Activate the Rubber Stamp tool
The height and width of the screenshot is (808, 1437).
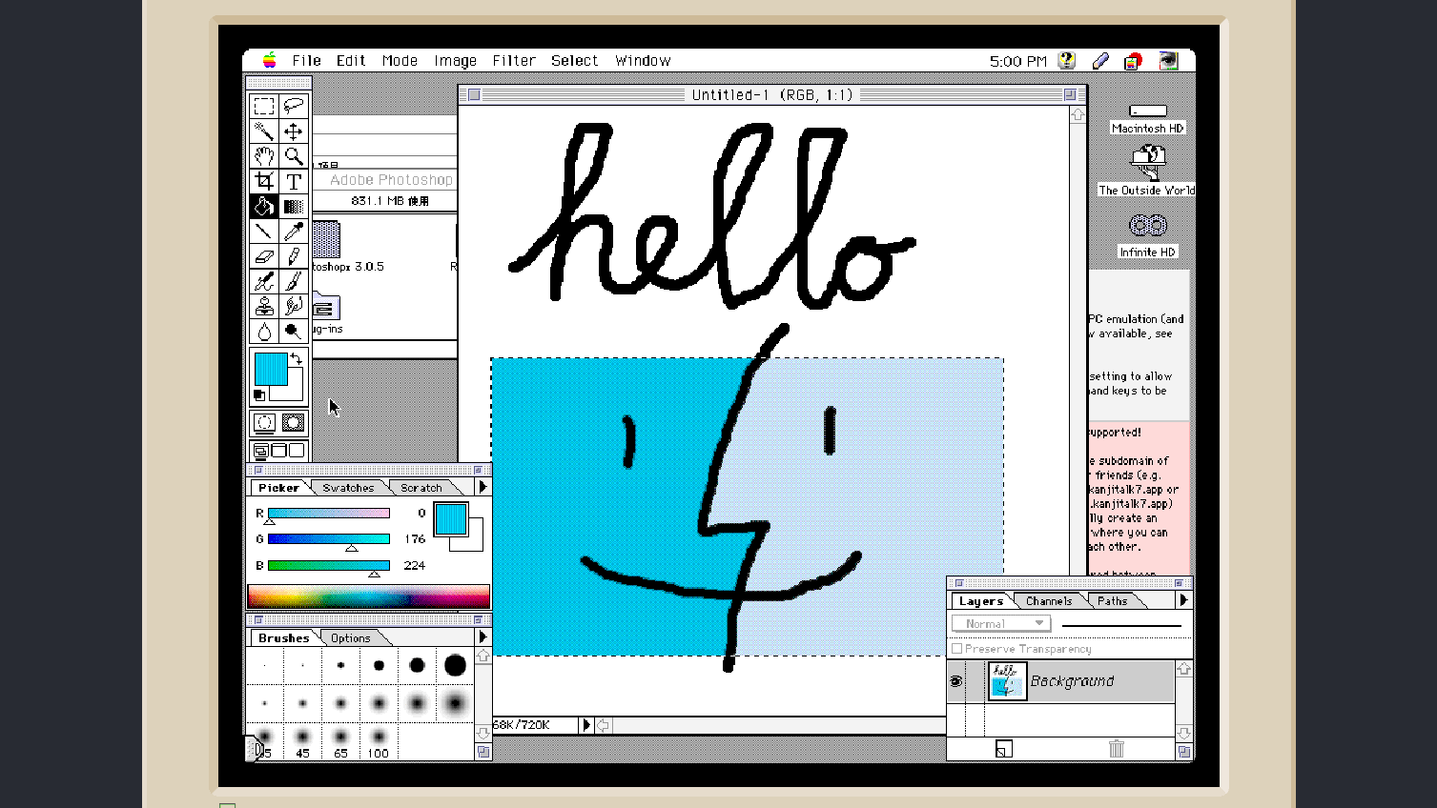tap(264, 306)
